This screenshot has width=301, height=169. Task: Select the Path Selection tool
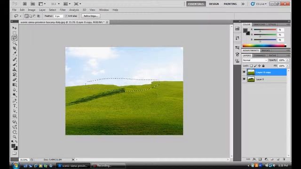click(x=15, y=111)
